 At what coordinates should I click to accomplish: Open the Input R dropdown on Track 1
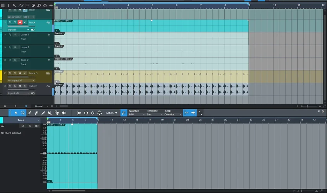coord(19,29)
